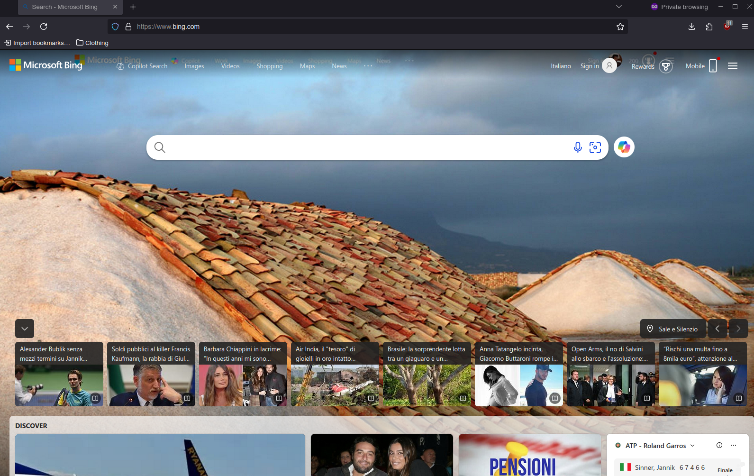The width and height of the screenshot is (754, 476).
Task: Open the browser extensions puzzle icon
Action: point(709,27)
